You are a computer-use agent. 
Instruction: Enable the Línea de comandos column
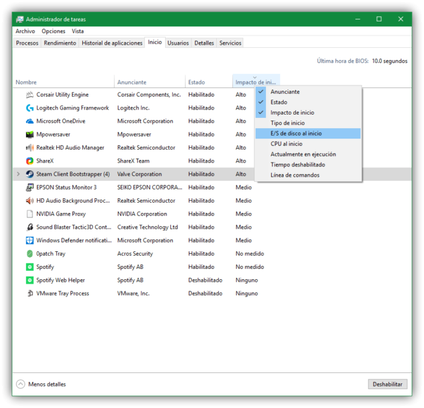(x=308, y=175)
